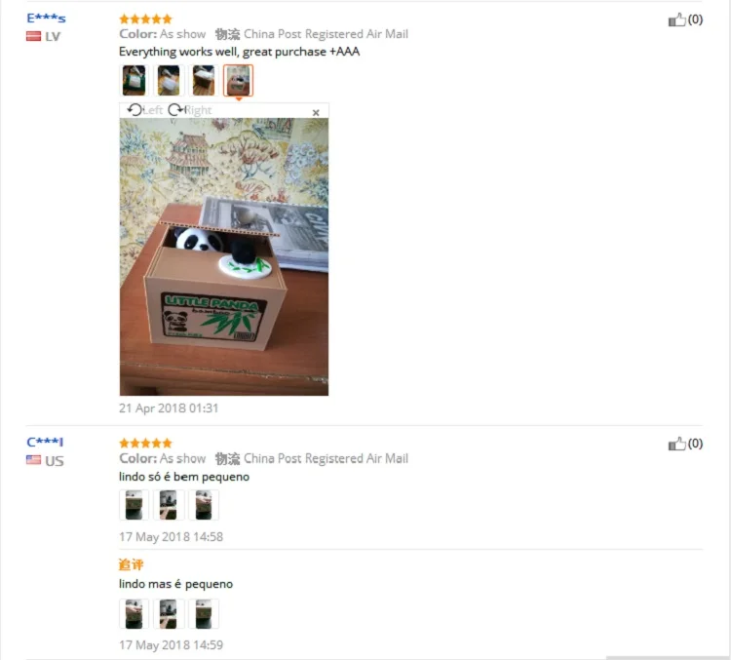The height and width of the screenshot is (660, 731).
Task: Rotate the enlarged photo right
Action: 190,110
